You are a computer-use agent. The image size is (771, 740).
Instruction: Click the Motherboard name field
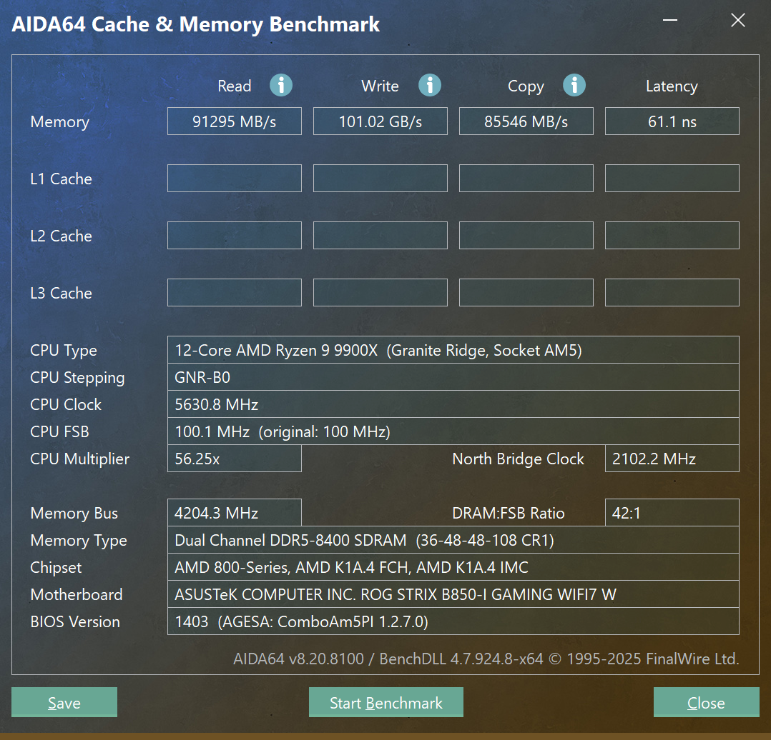point(453,594)
